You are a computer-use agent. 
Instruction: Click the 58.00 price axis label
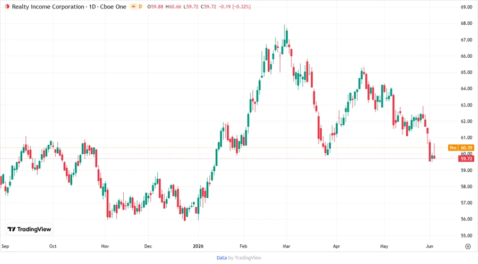466,187
